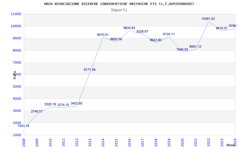Click x-axis year 2016
The height and width of the screenshot is (148, 238).
pyautogui.click(x=129, y=143)
